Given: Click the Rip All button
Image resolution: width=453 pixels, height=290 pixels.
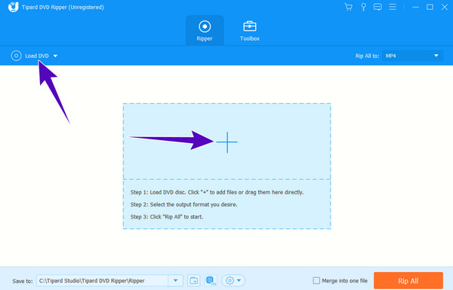Looking at the screenshot, I should [408, 281].
